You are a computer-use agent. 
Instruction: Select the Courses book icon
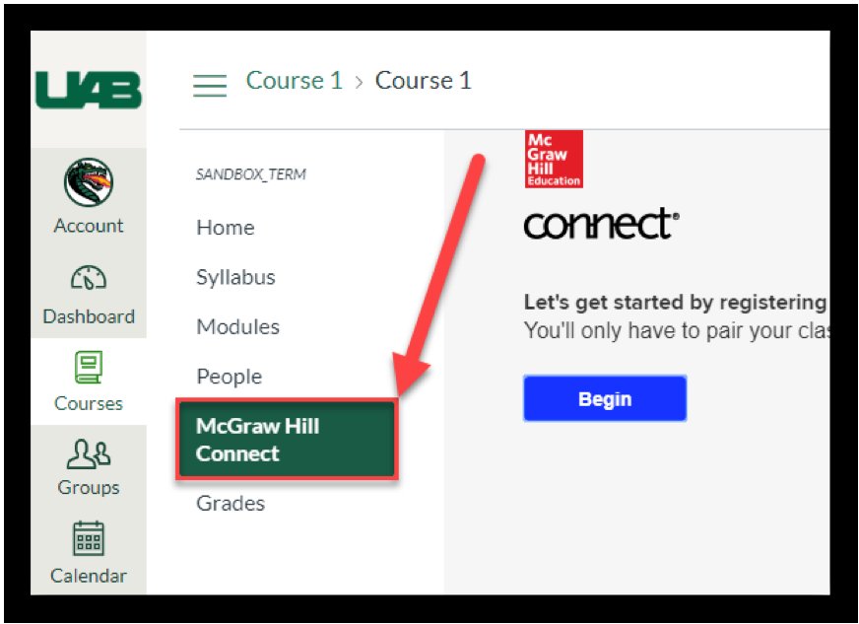(89, 367)
